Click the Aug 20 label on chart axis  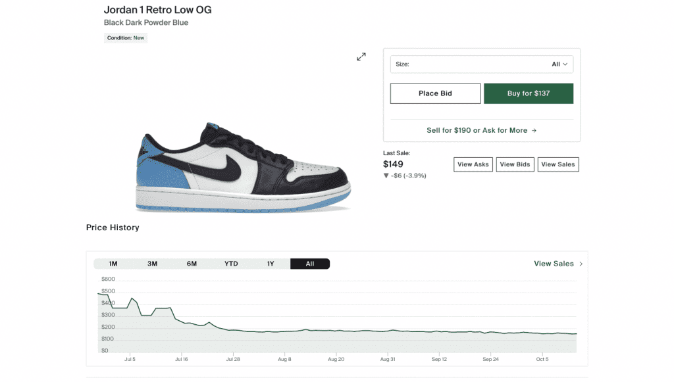click(336, 359)
